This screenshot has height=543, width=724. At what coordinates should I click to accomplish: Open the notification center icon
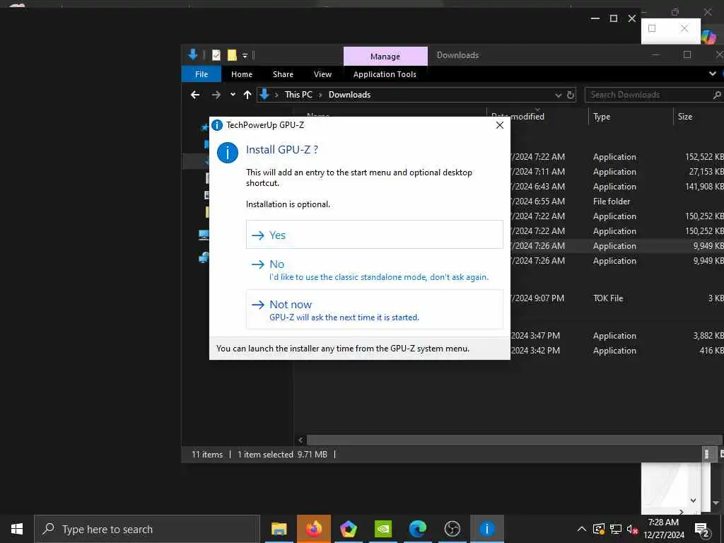pos(702,530)
